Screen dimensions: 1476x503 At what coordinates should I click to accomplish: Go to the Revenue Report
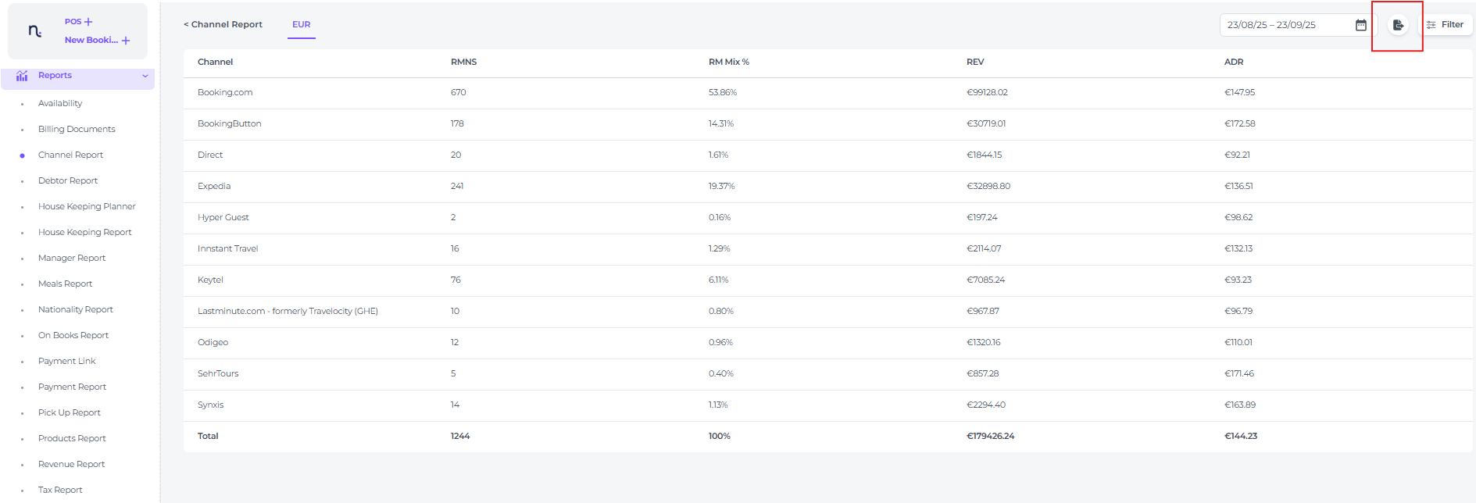click(72, 464)
